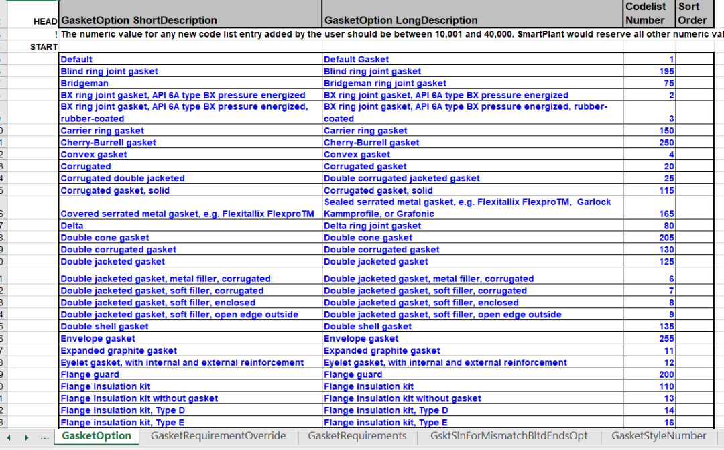
Task: Select 'Sealed serrated metal gasket' long description cell
Action: 473,208
